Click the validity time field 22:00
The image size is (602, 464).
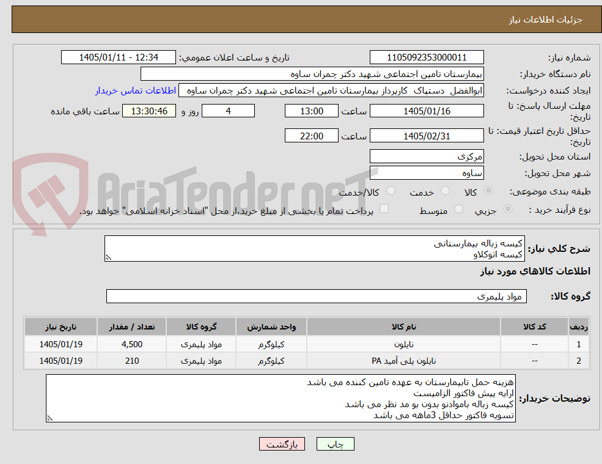click(311, 136)
